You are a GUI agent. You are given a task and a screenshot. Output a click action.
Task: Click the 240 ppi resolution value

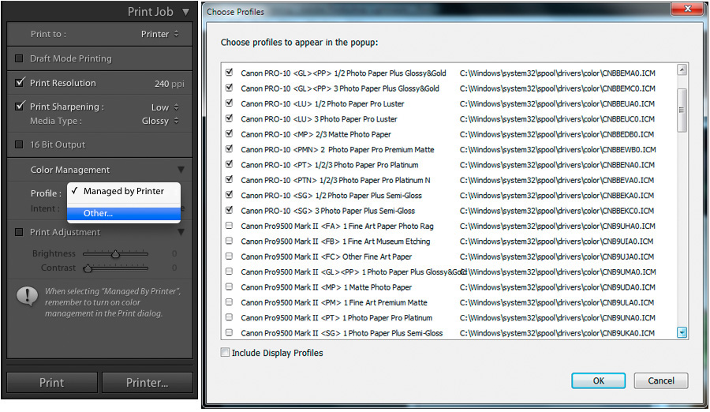[x=170, y=84]
